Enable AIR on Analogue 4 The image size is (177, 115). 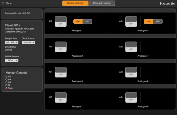tap(131, 47)
